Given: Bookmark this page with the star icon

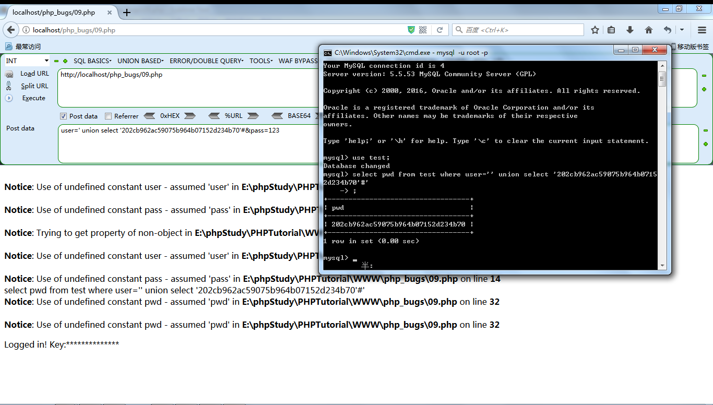Looking at the screenshot, I should coord(595,30).
